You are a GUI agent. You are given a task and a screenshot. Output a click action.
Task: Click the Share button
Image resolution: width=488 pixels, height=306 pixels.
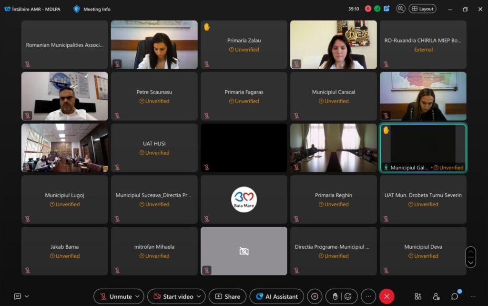tap(227, 296)
